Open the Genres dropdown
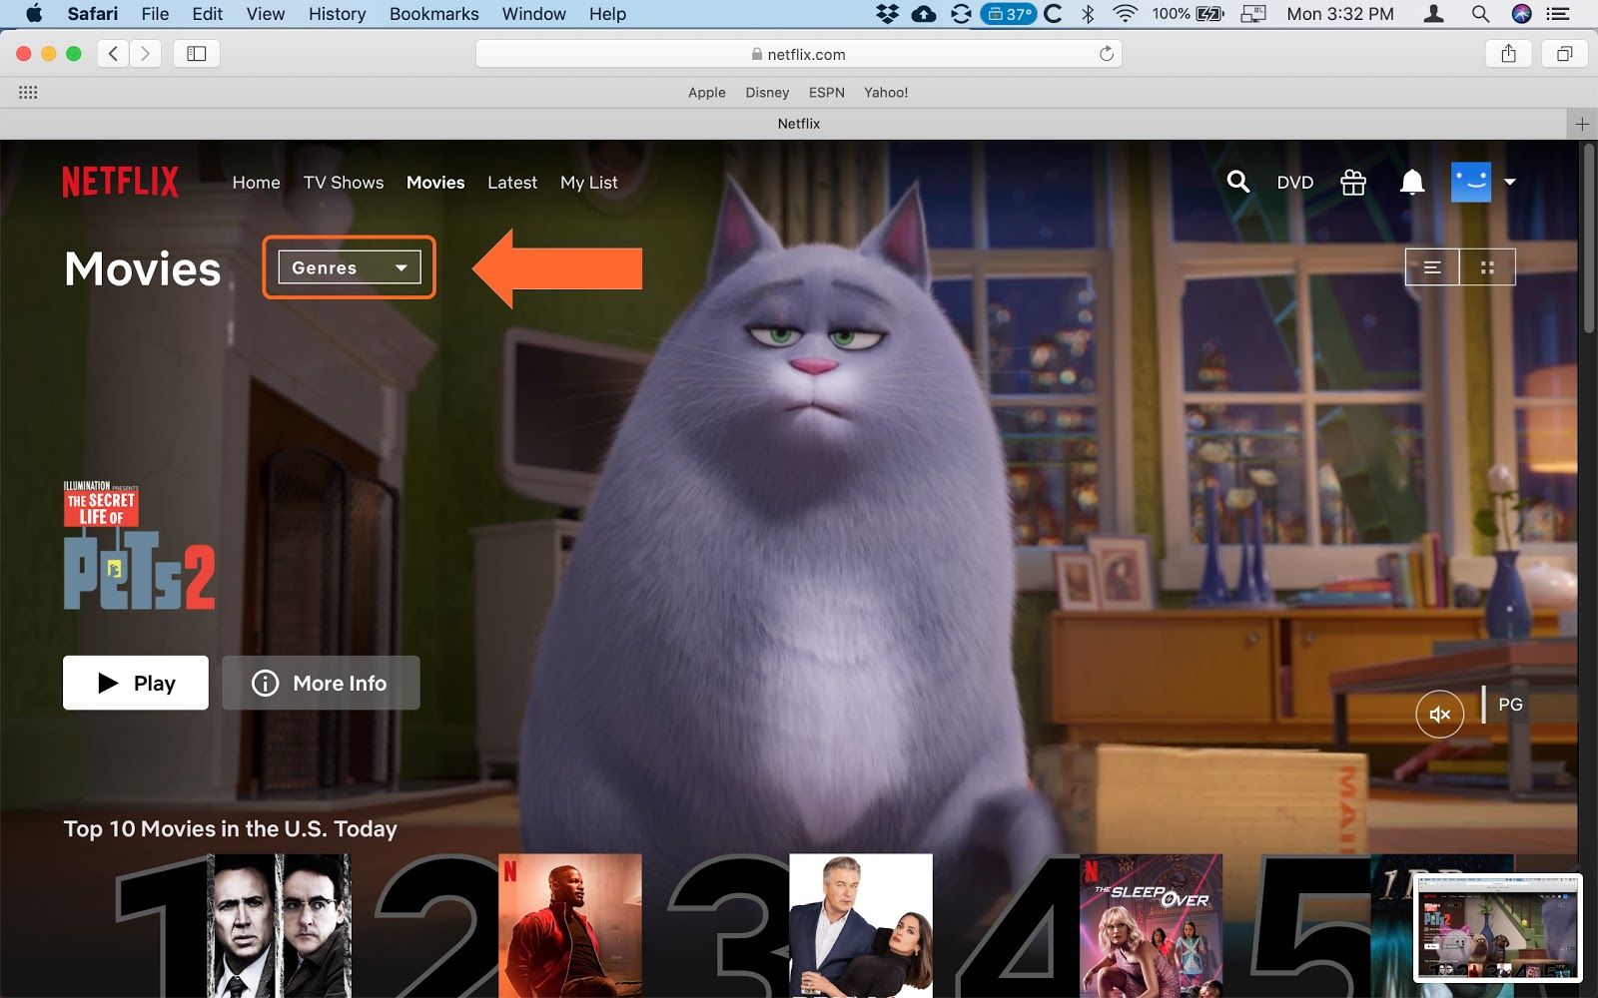The width and height of the screenshot is (1598, 998). [350, 267]
